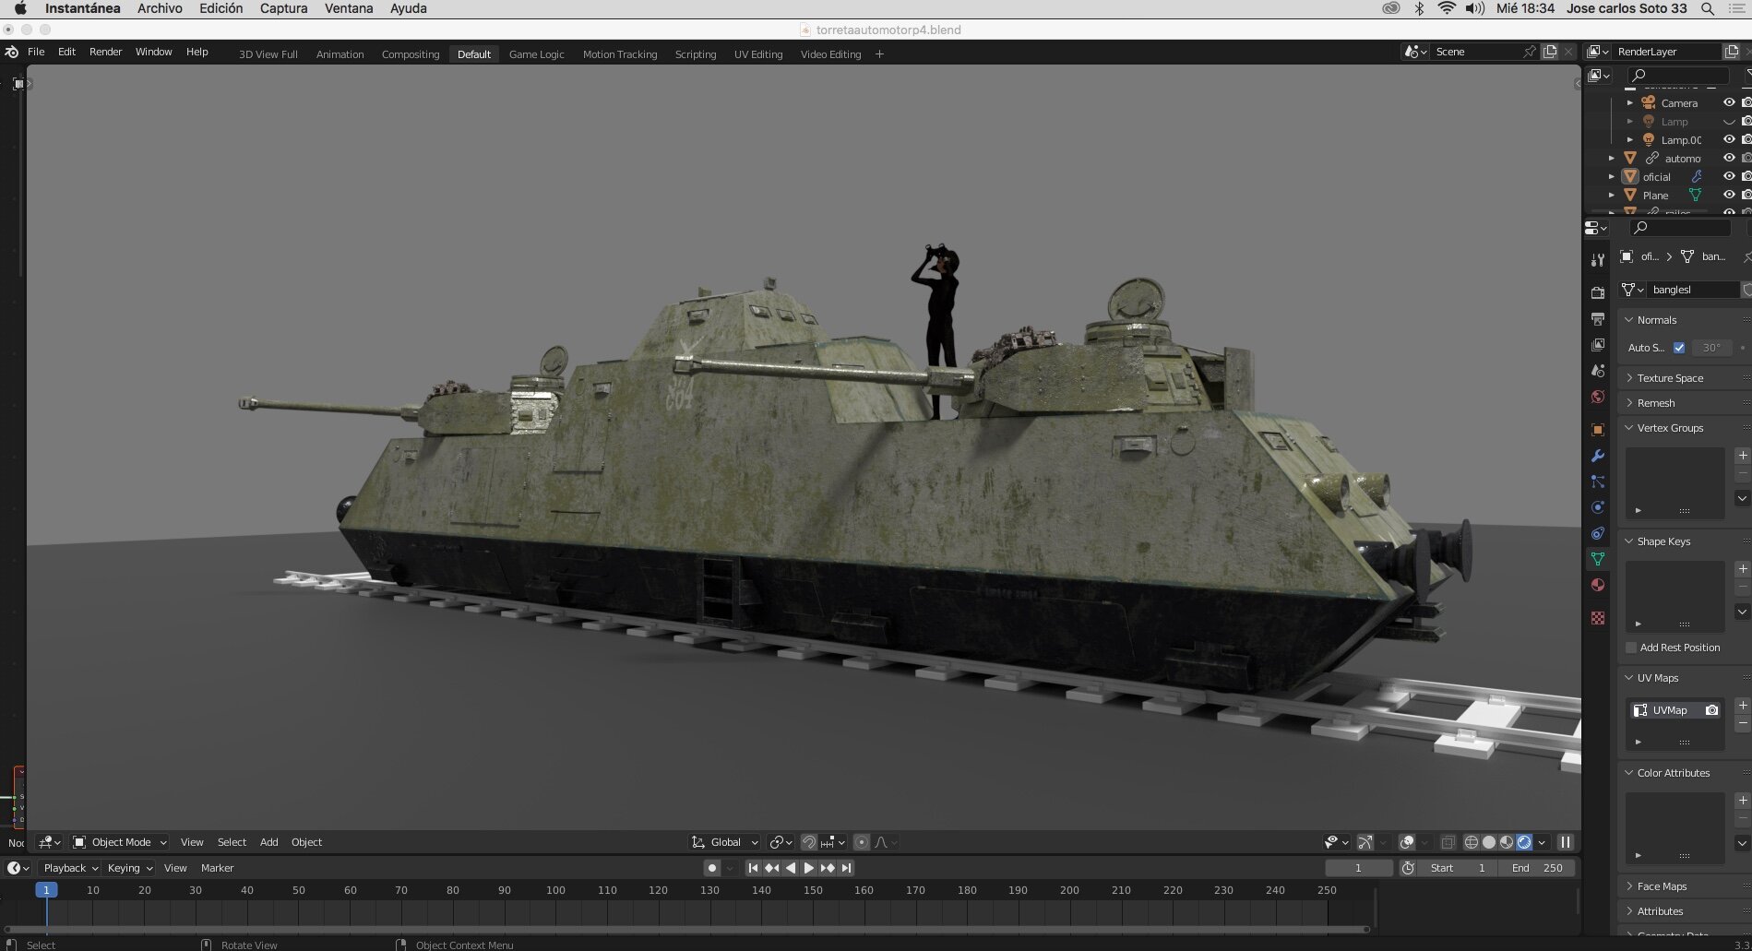Open the Physics properties tab

[1598, 507]
